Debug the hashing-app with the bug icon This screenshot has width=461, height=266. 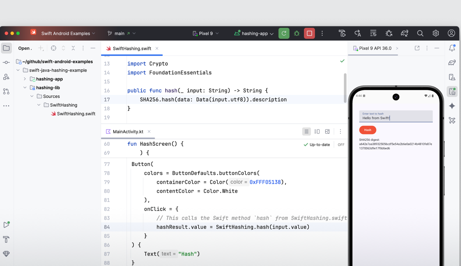click(x=296, y=33)
